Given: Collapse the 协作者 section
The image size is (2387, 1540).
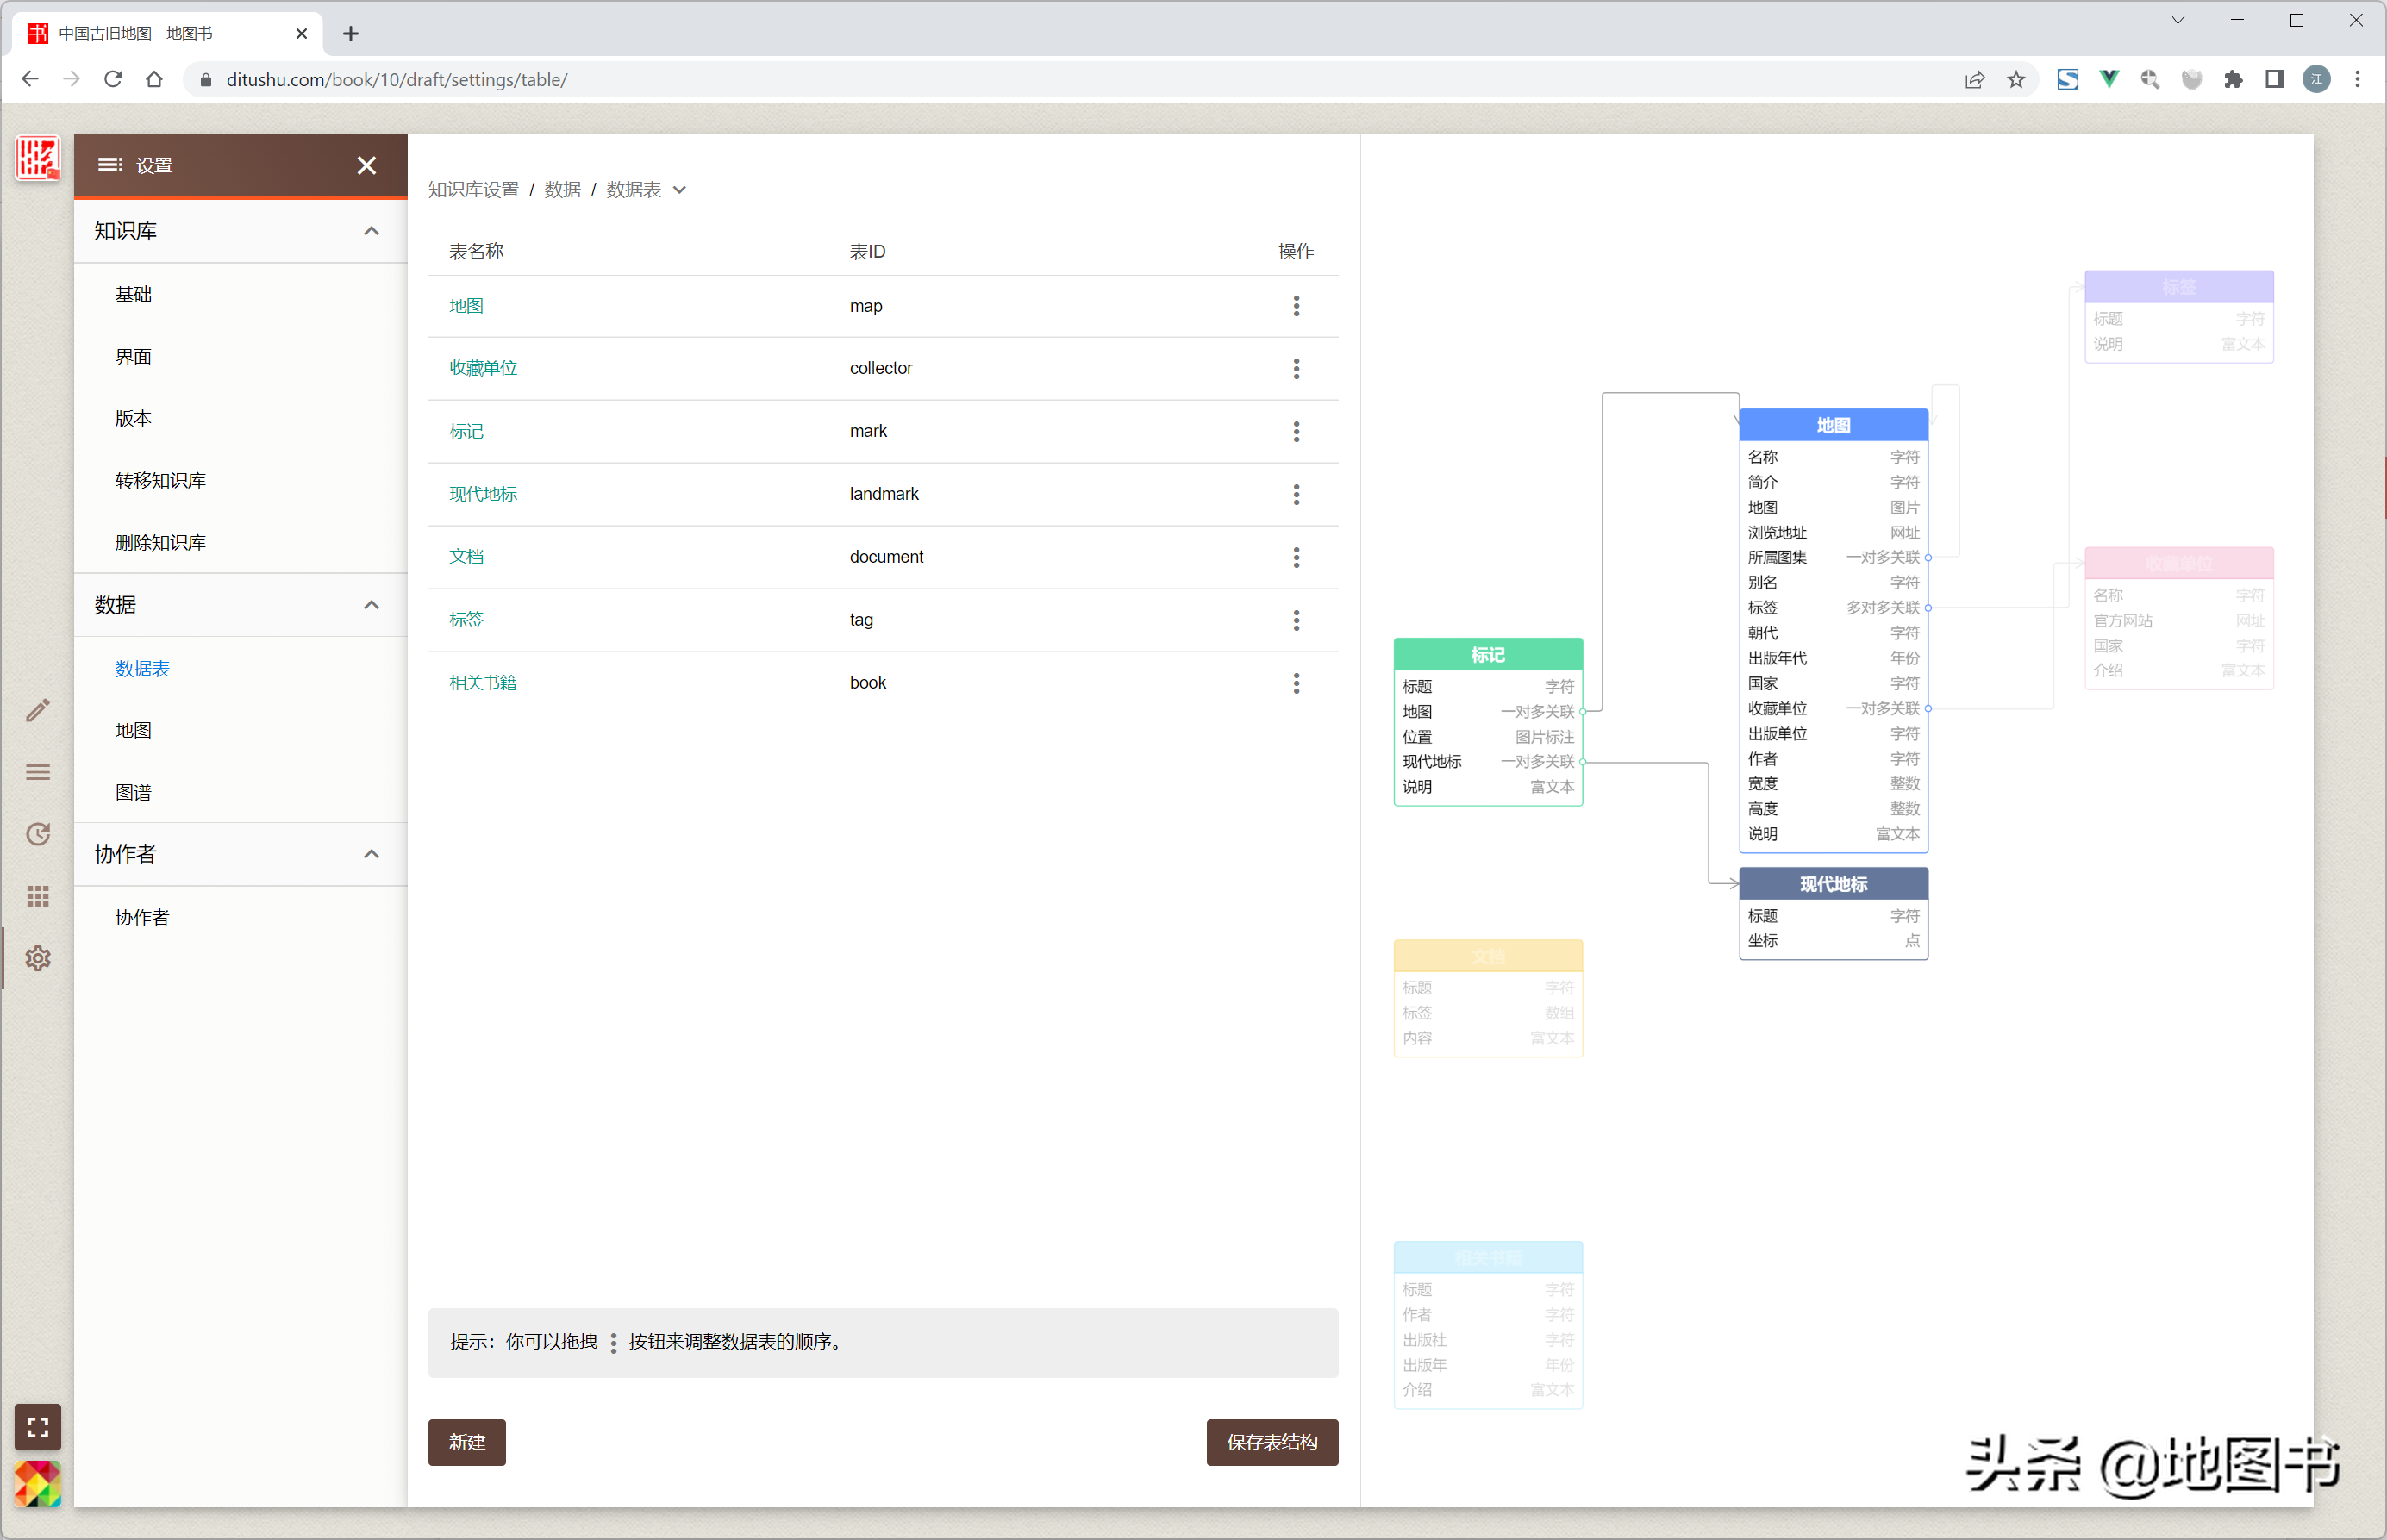Looking at the screenshot, I should tap(371, 854).
